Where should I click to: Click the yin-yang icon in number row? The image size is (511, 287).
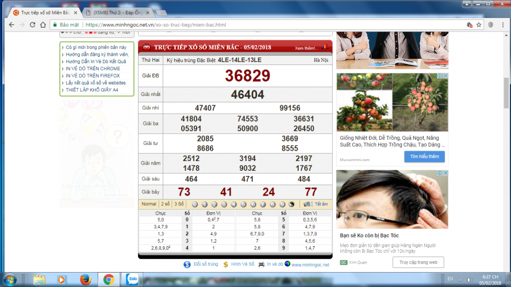coord(291,204)
